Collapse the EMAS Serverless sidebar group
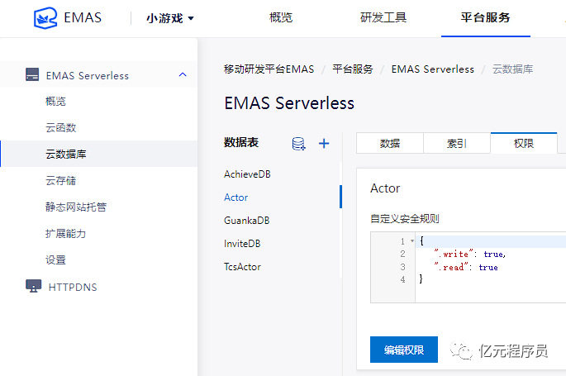The height and width of the screenshot is (376, 566). click(x=183, y=74)
